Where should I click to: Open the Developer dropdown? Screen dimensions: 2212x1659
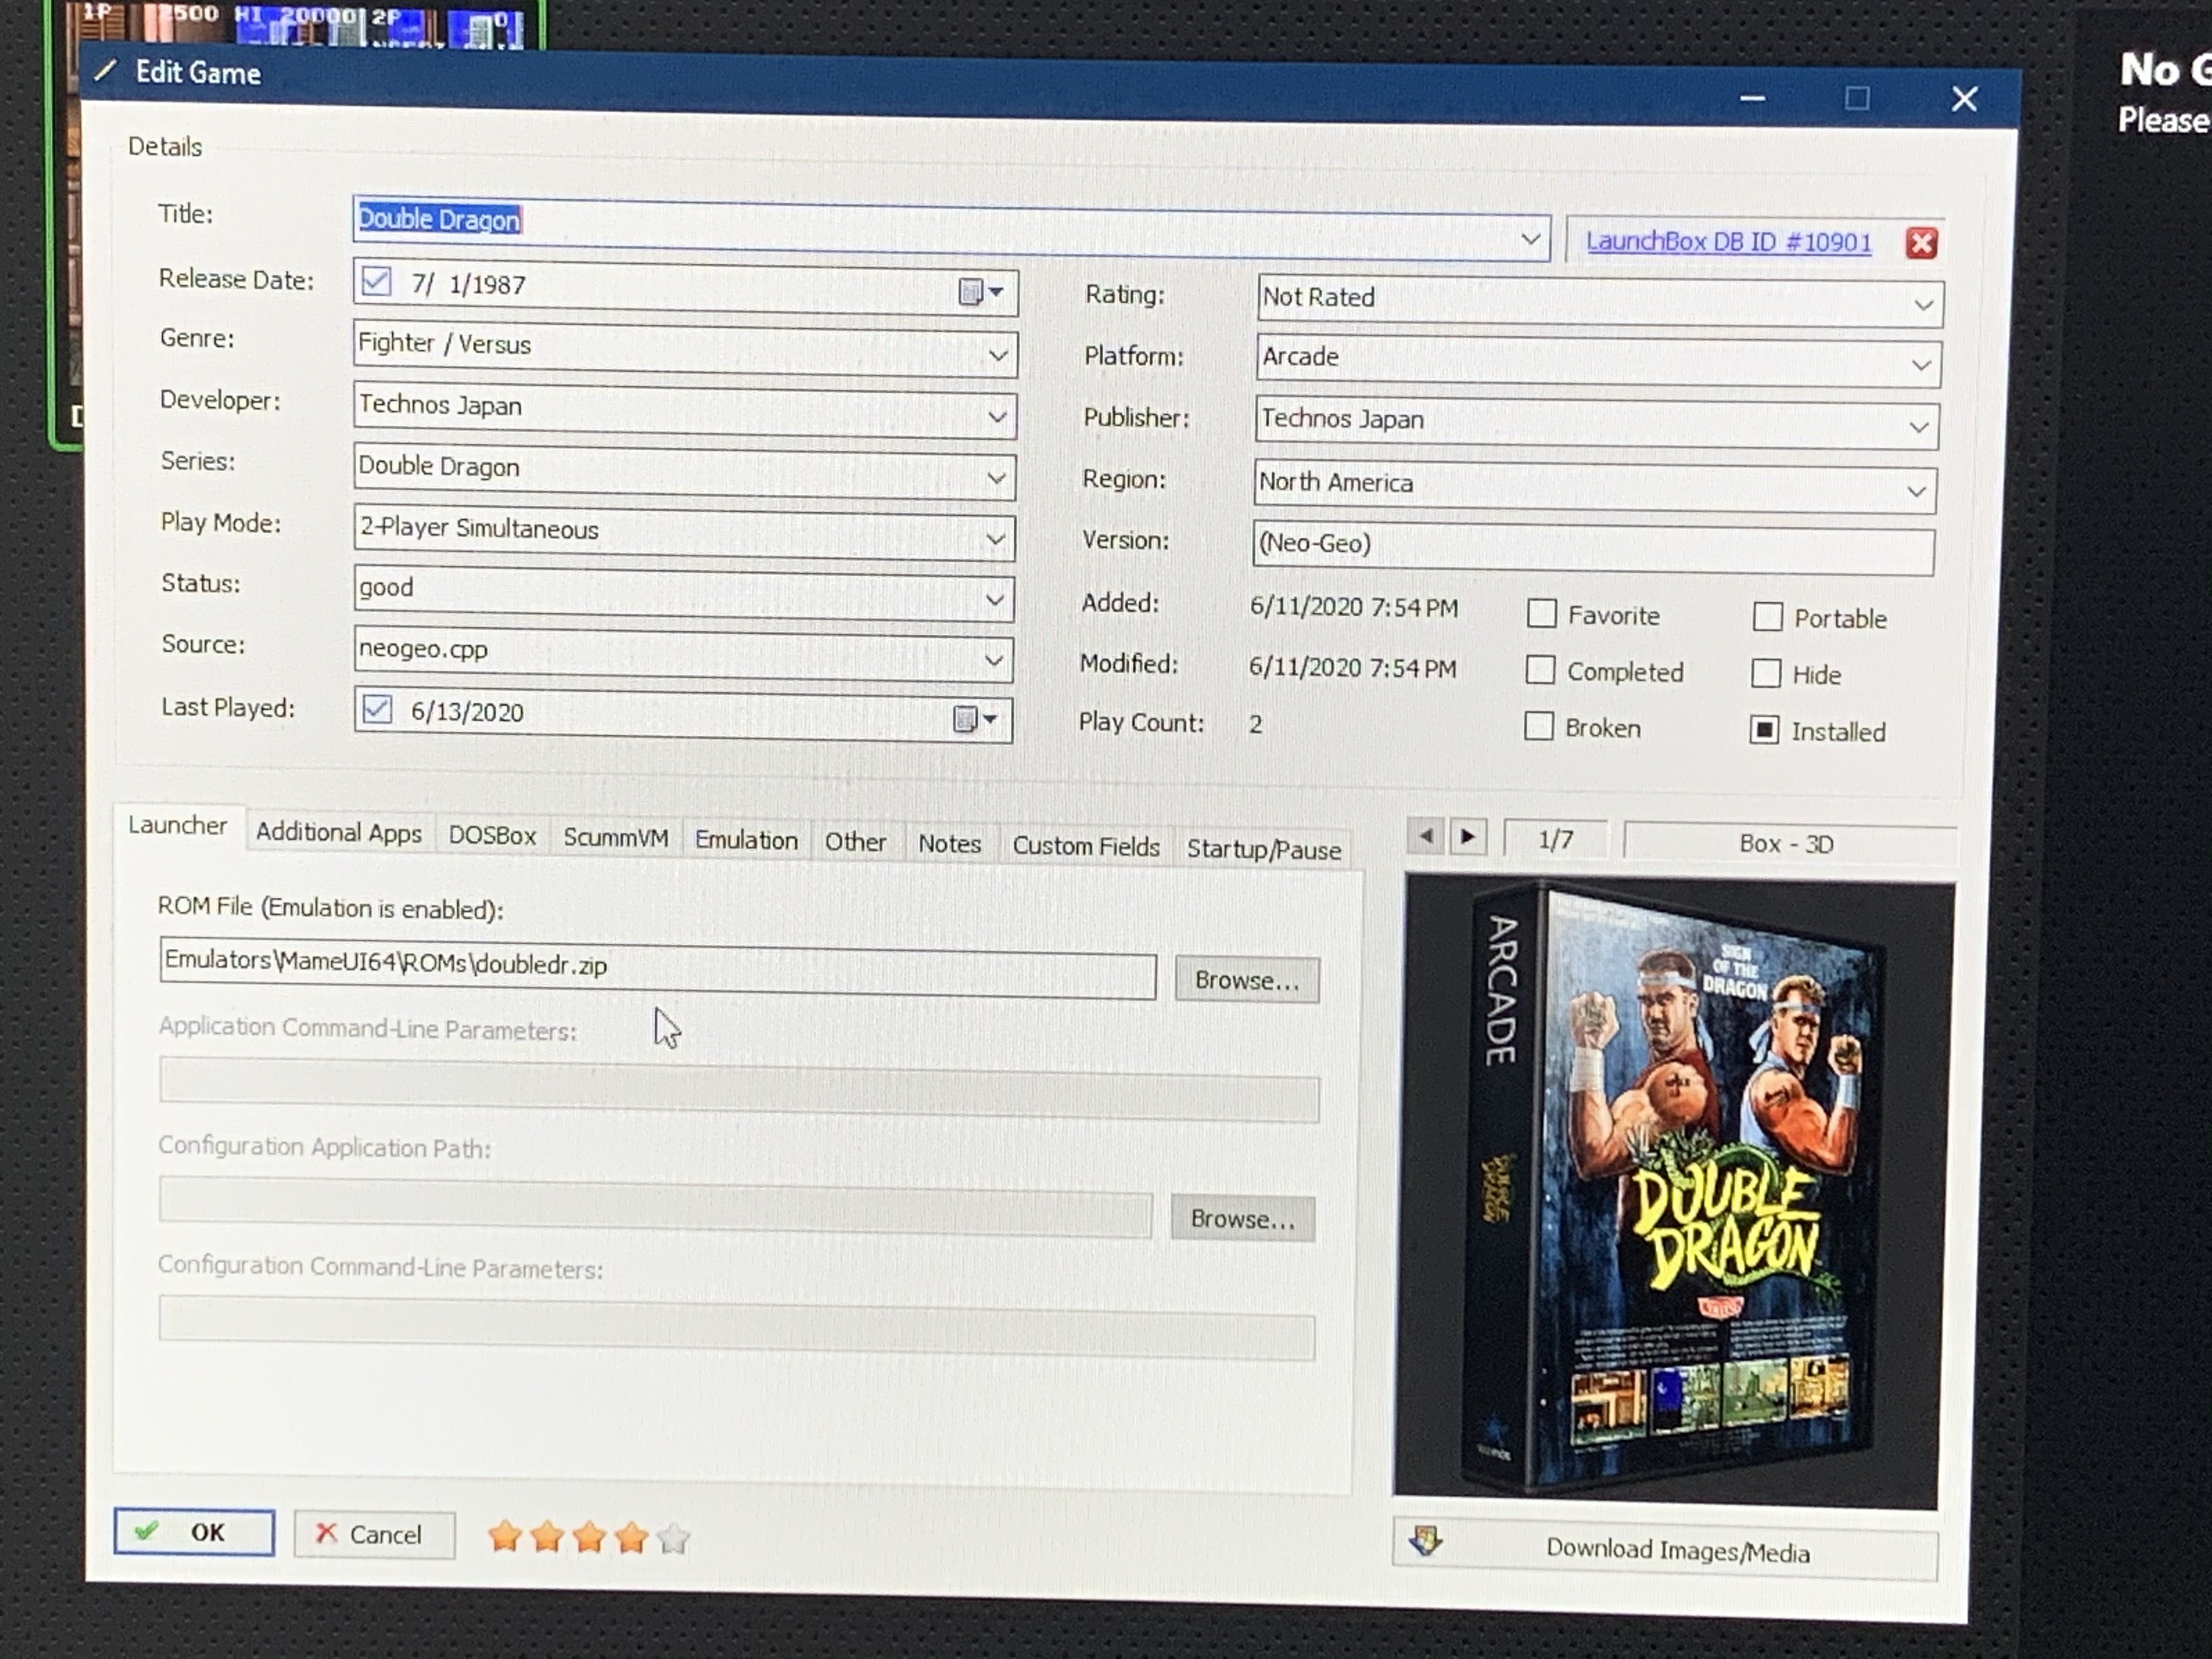click(x=997, y=416)
